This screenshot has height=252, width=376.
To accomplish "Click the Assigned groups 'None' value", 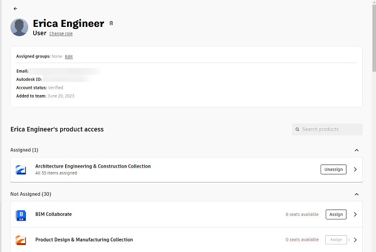I will (x=57, y=56).
